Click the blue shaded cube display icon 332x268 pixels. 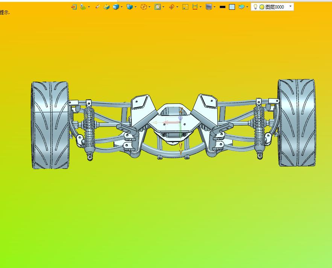coord(116,7)
